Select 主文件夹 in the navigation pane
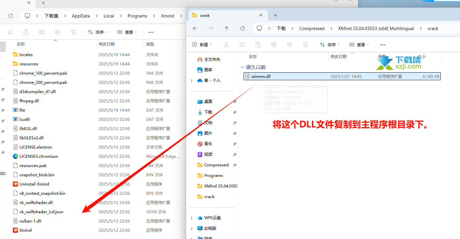Viewport: 460px width, 239px height. point(212,59)
